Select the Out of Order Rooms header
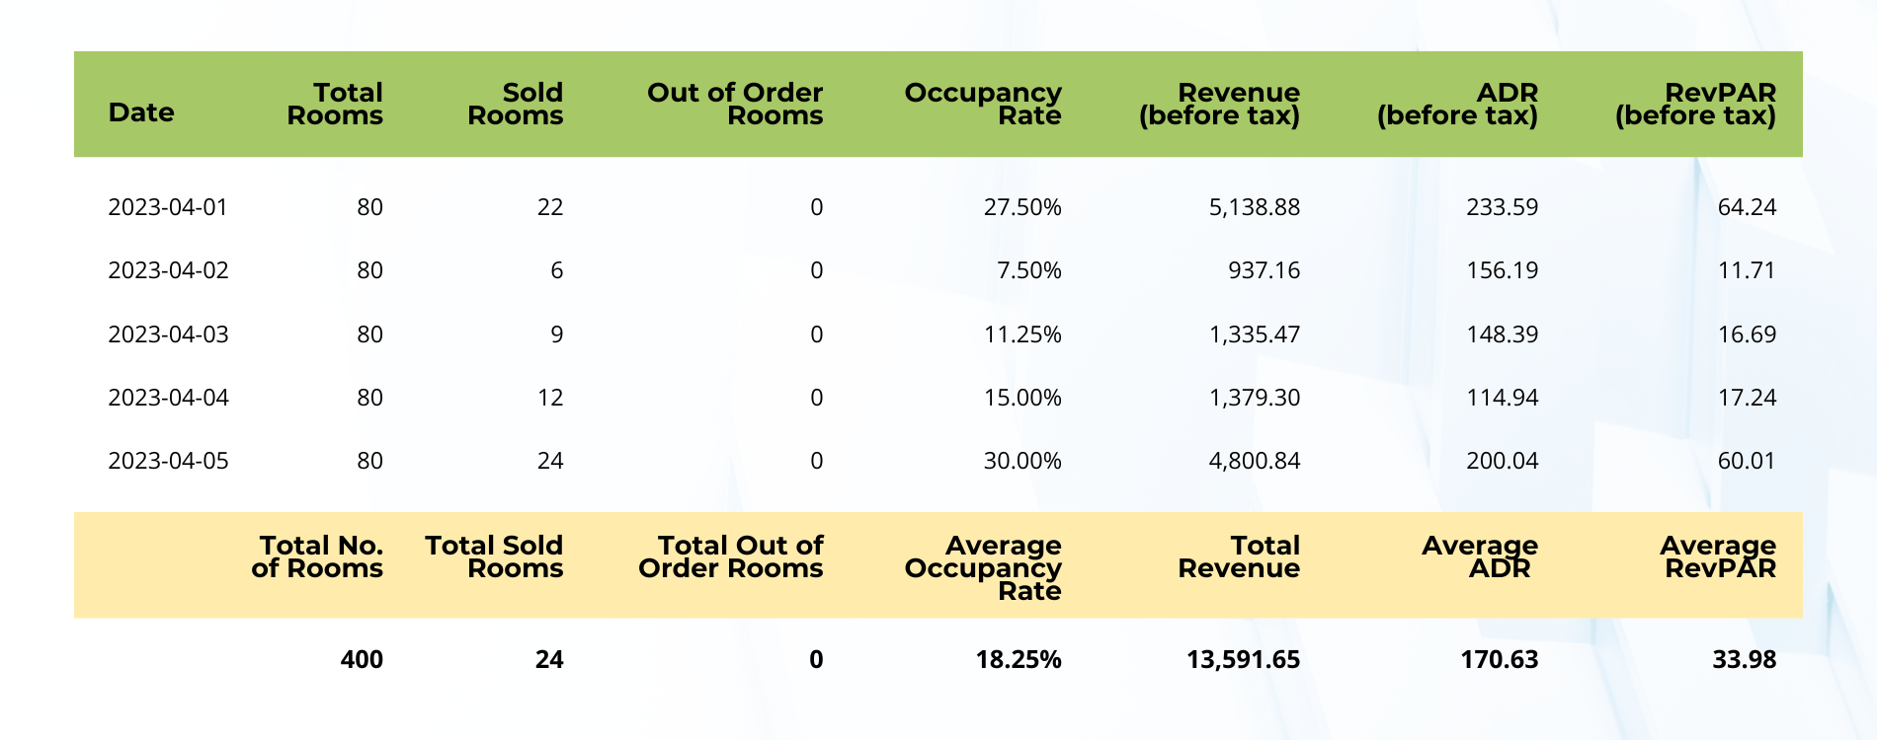Screen dimensions: 1877x740 tap(734, 104)
